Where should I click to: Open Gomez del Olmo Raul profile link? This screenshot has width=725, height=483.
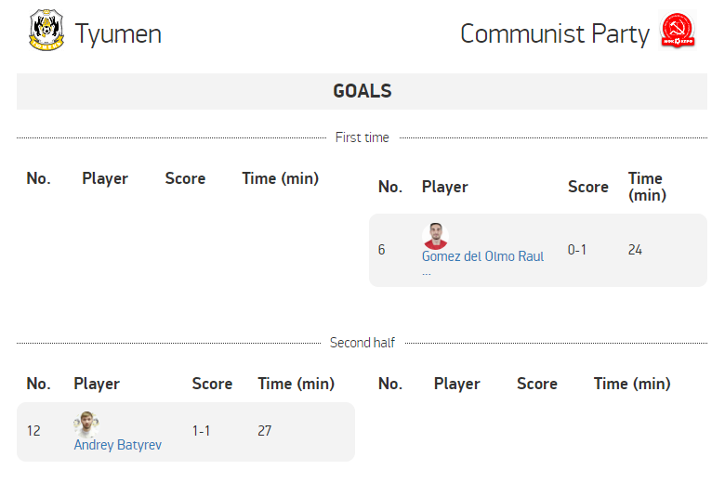click(x=482, y=256)
